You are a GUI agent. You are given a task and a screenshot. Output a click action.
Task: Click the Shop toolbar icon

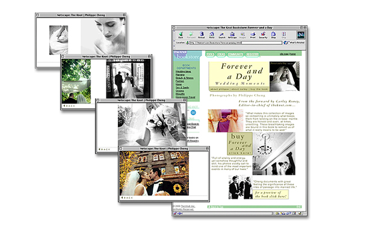273,35
